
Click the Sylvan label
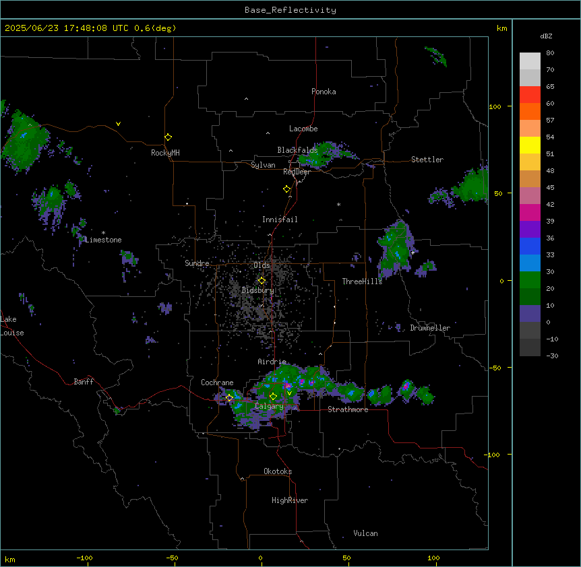point(263,165)
